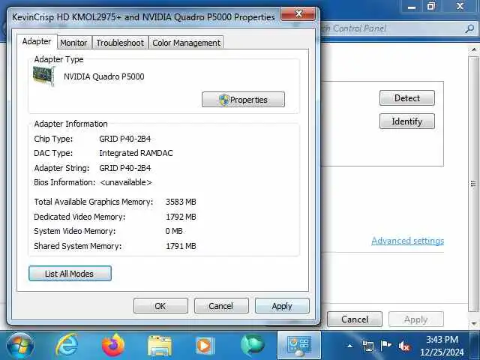The height and width of the screenshot is (360, 480).
Task: Open the green globe app in taskbar
Action: coord(252,345)
